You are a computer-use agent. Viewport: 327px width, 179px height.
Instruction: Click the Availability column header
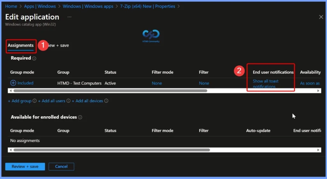310,72
